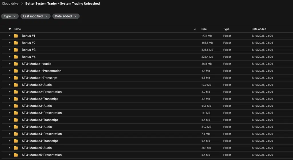
Task: Go back to Cloud drive breadcrumb
Action: (10, 3)
